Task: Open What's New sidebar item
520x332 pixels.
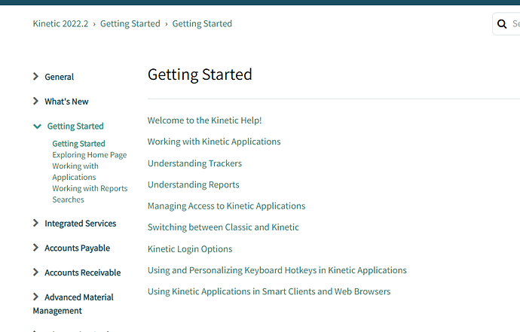Action: coord(66,102)
